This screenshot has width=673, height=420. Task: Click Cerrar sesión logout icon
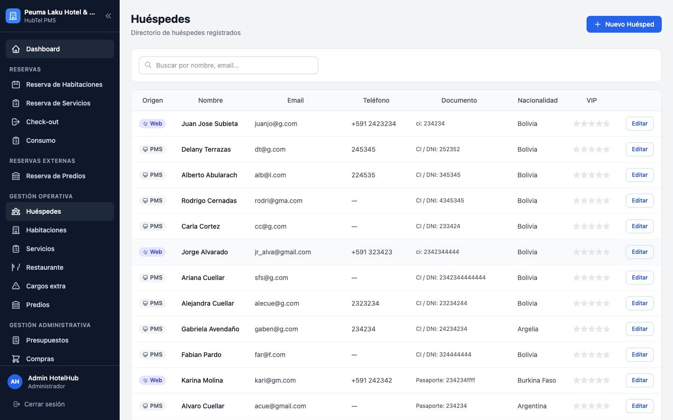(17, 404)
